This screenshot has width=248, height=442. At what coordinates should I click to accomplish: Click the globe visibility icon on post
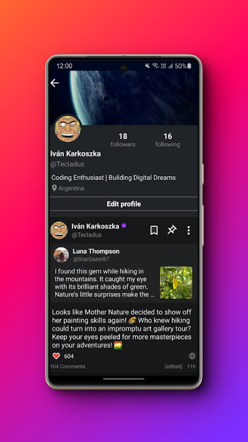[x=192, y=356]
